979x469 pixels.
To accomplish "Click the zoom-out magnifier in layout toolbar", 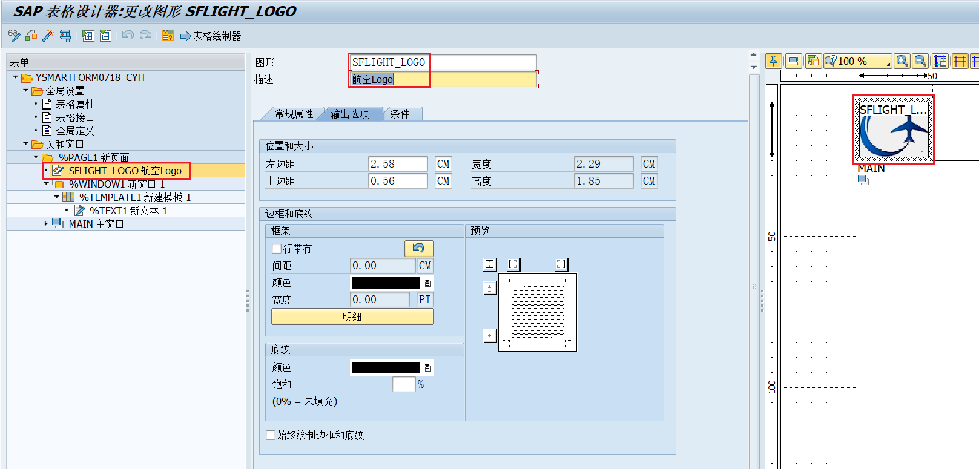I will 920,61.
